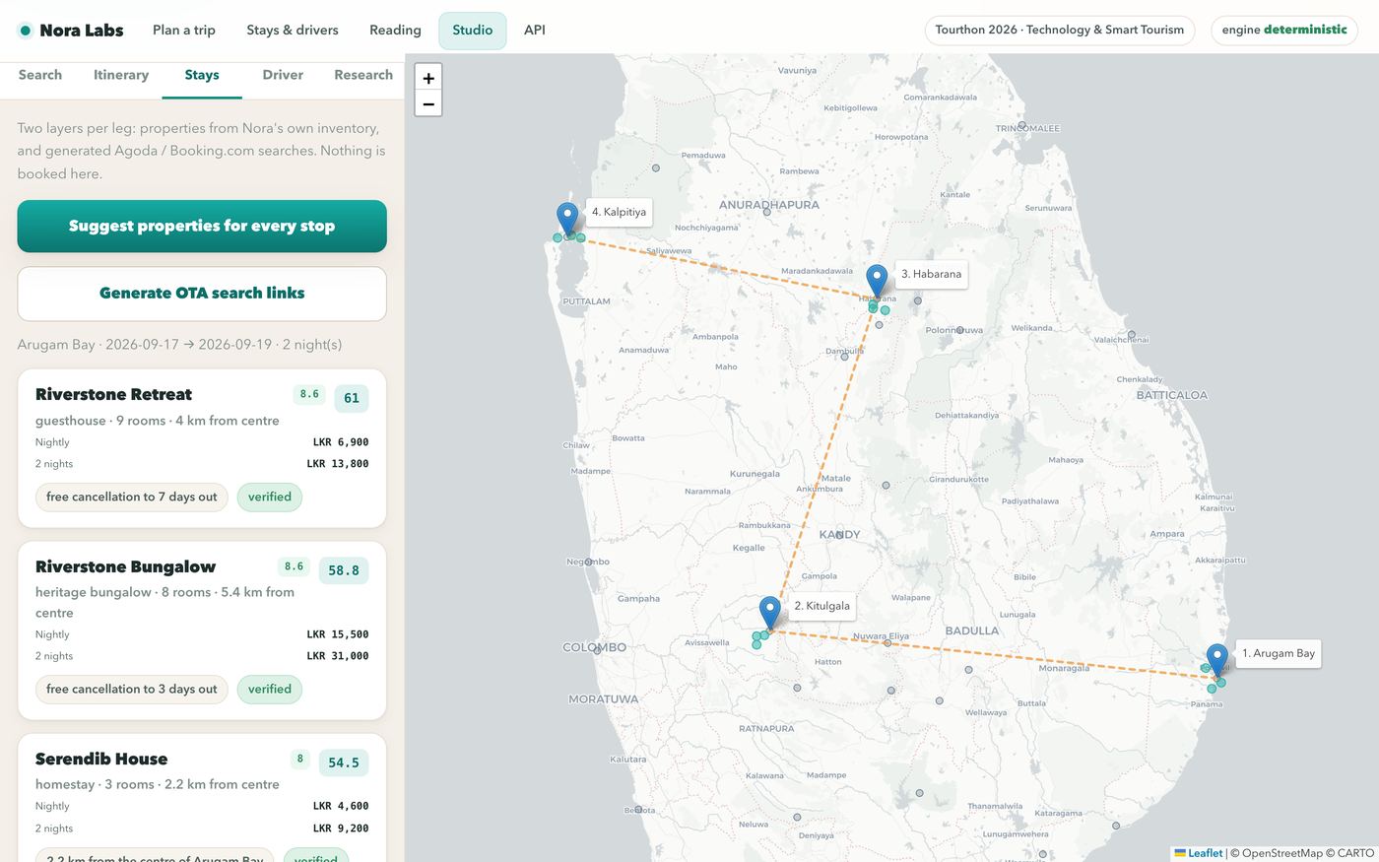
Task: Click free cancellation to 7 days out tag
Action: (x=132, y=497)
